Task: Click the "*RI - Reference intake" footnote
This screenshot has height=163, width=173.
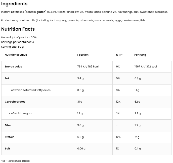Action: (x=15, y=161)
